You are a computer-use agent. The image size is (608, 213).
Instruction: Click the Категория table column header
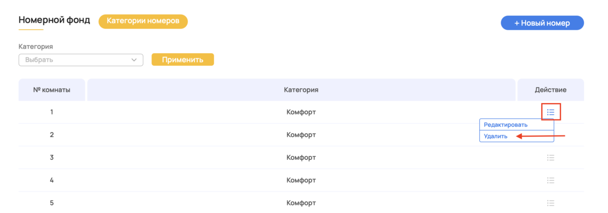pos(301,90)
